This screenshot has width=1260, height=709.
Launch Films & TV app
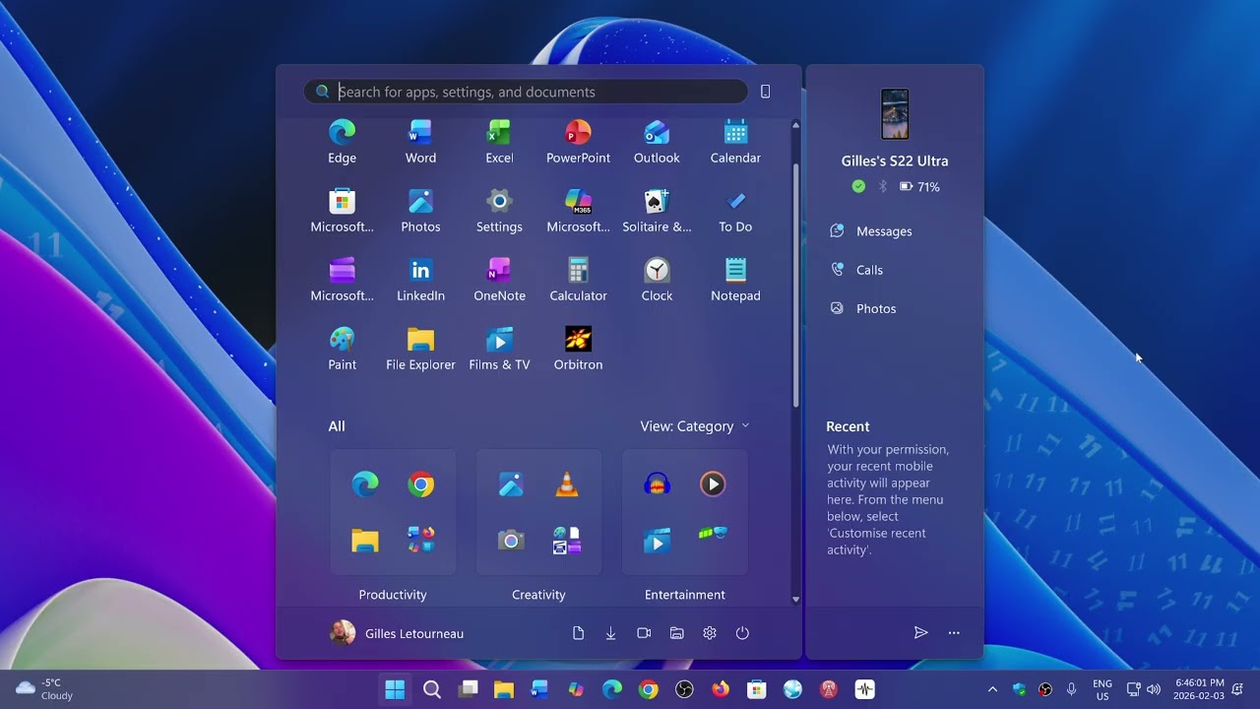click(499, 350)
